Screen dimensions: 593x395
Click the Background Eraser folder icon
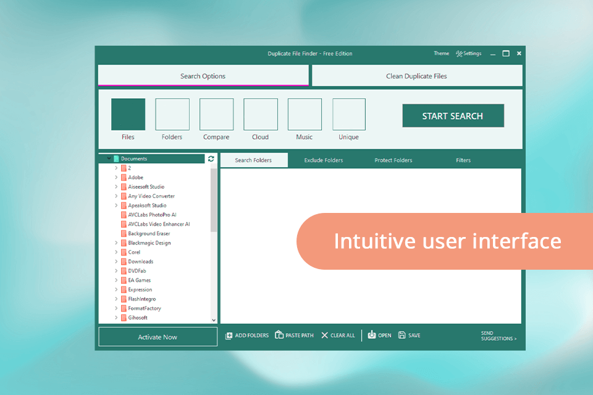[124, 233]
